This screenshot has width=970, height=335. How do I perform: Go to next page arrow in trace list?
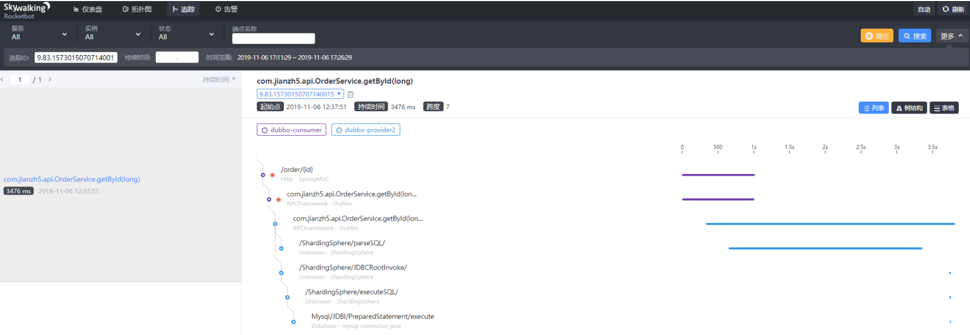point(50,79)
